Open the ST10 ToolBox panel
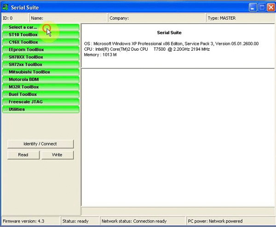The height and width of the screenshot is (227, 276). 40,35
